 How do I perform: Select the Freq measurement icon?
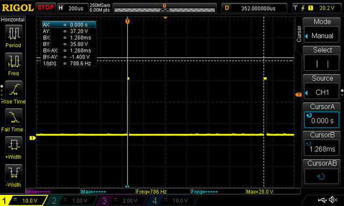(x=13, y=61)
